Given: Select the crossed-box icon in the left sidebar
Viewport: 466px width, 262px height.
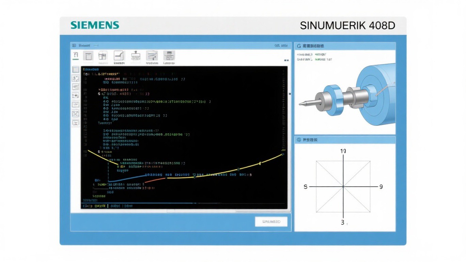Looking at the screenshot, I should pos(76,114).
